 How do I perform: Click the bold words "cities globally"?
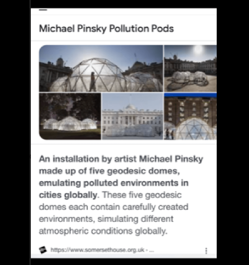point(68,195)
